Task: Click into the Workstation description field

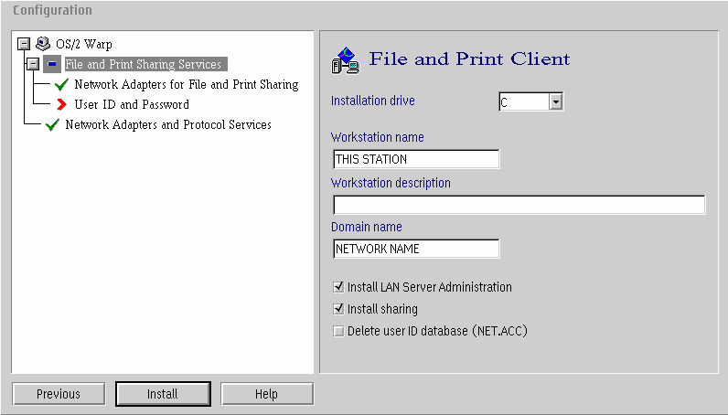Action: (519, 205)
